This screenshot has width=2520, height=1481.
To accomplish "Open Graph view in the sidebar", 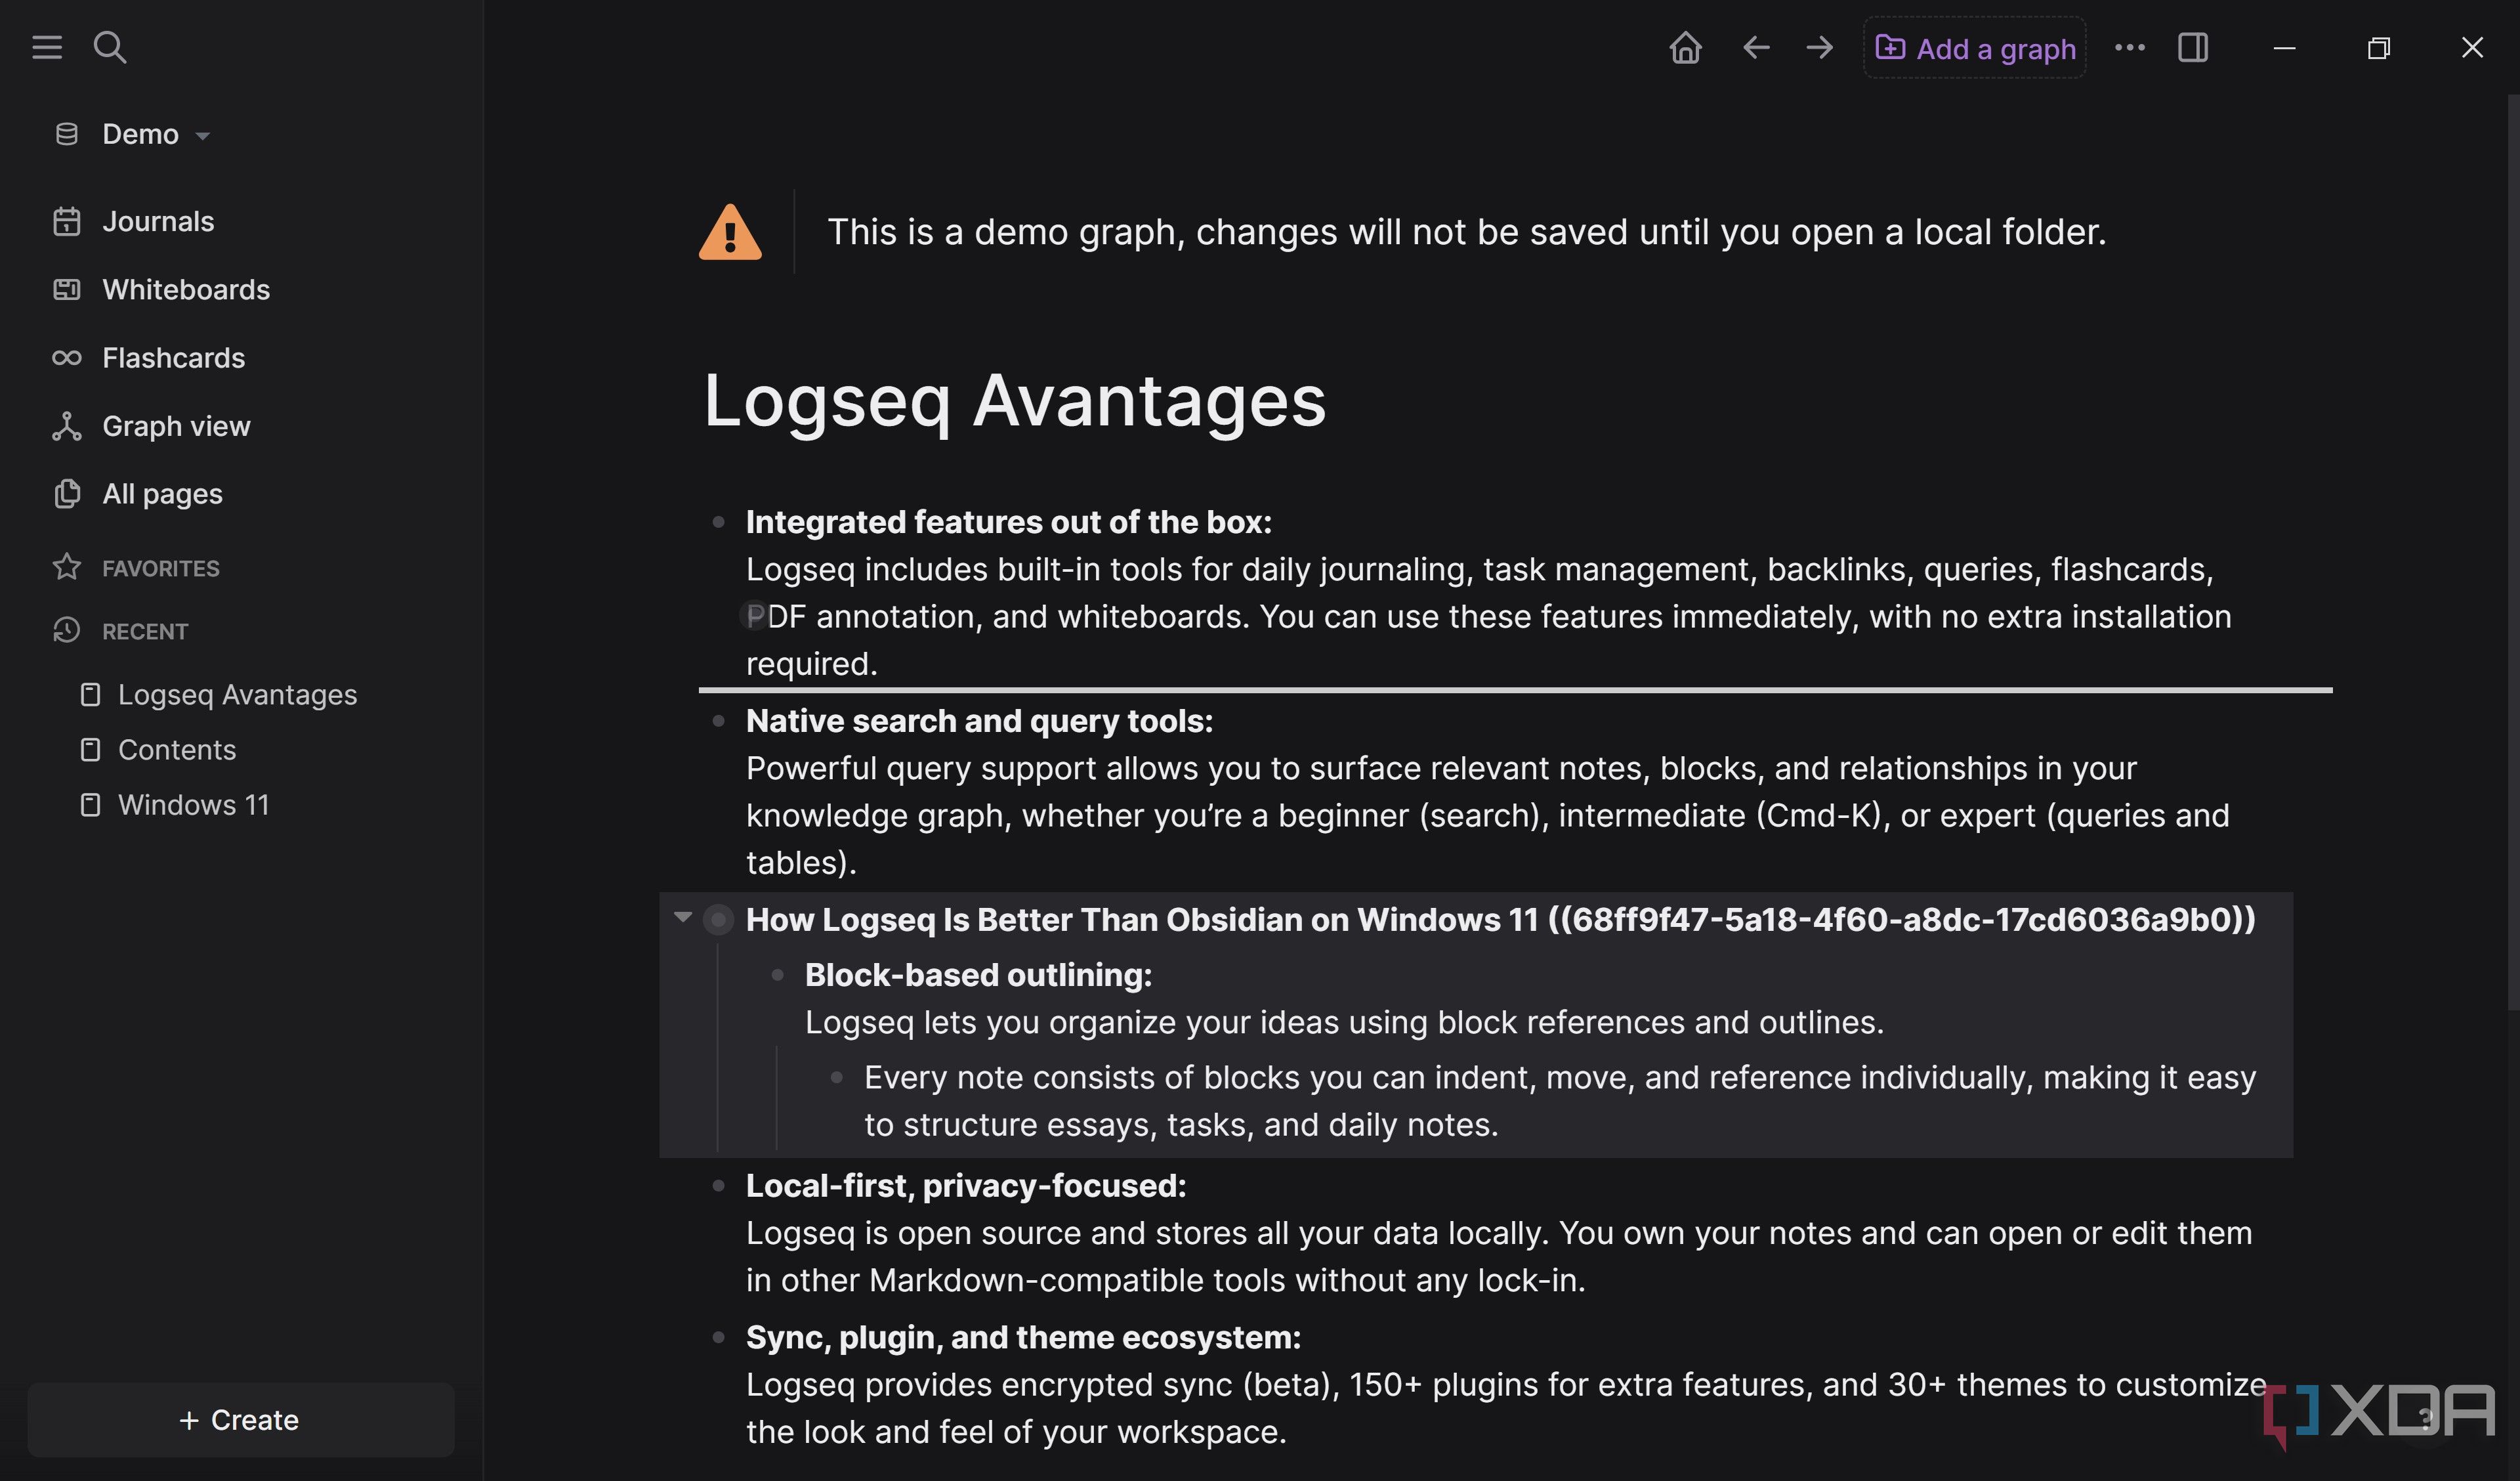I will 176,425.
